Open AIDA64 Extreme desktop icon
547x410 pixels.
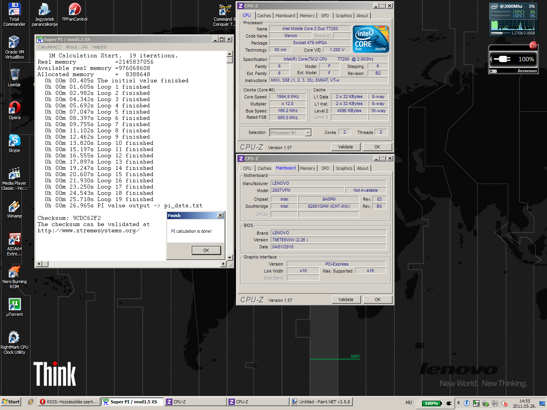click(x=14, y=244)
